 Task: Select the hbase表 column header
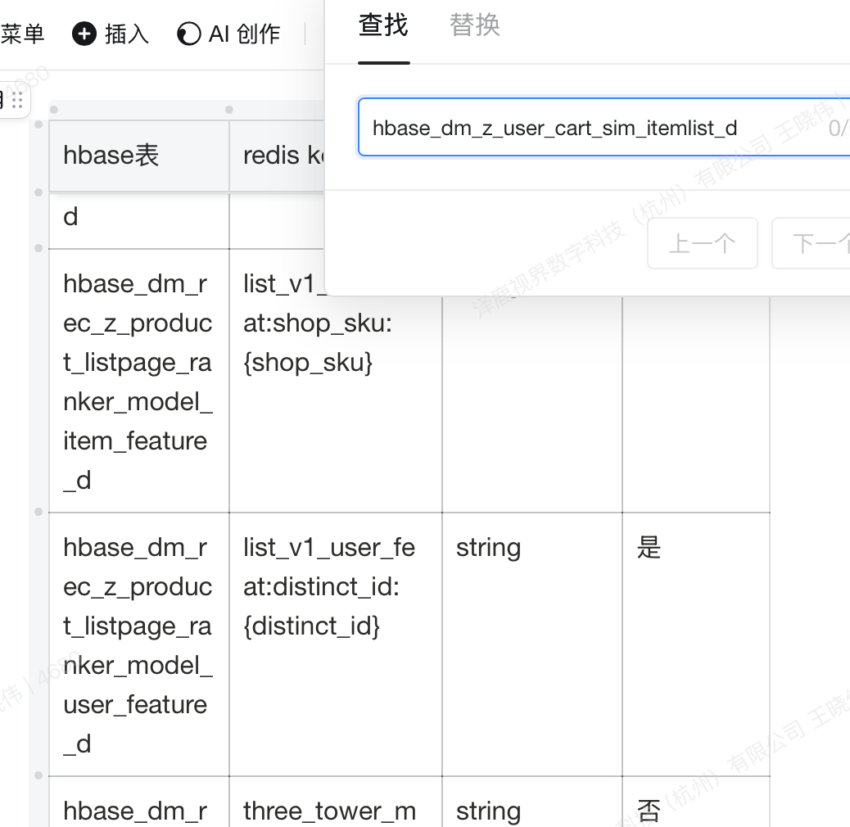click(x=139, y=156)
